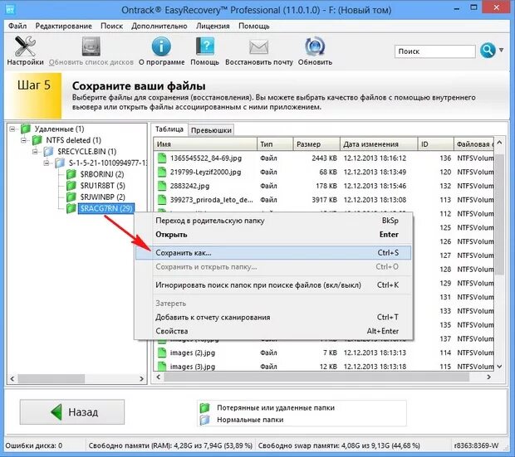This screenshot has width=515, height=457.
Task: Click the Нормальные папки legend icon
Action: [x=204, y=420]
